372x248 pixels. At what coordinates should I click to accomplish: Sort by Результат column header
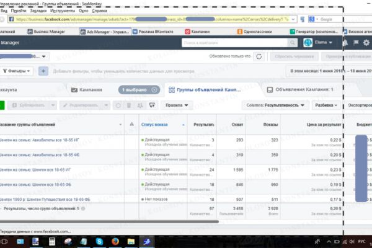point(203,125)
